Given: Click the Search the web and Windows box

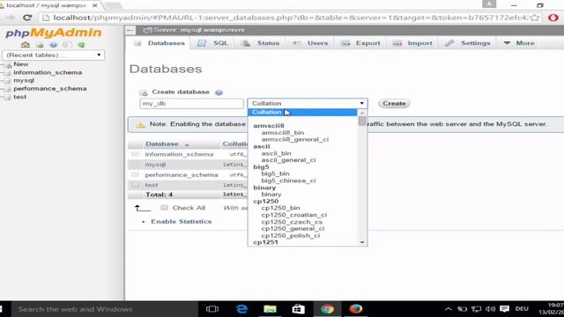Looking at the screenshot, I should pos(104,309).
